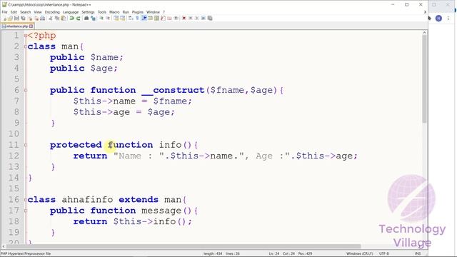This screenshot has width=457, height=257.
Task: Zoom out using the toolbar icon
Action: [108, 18]
